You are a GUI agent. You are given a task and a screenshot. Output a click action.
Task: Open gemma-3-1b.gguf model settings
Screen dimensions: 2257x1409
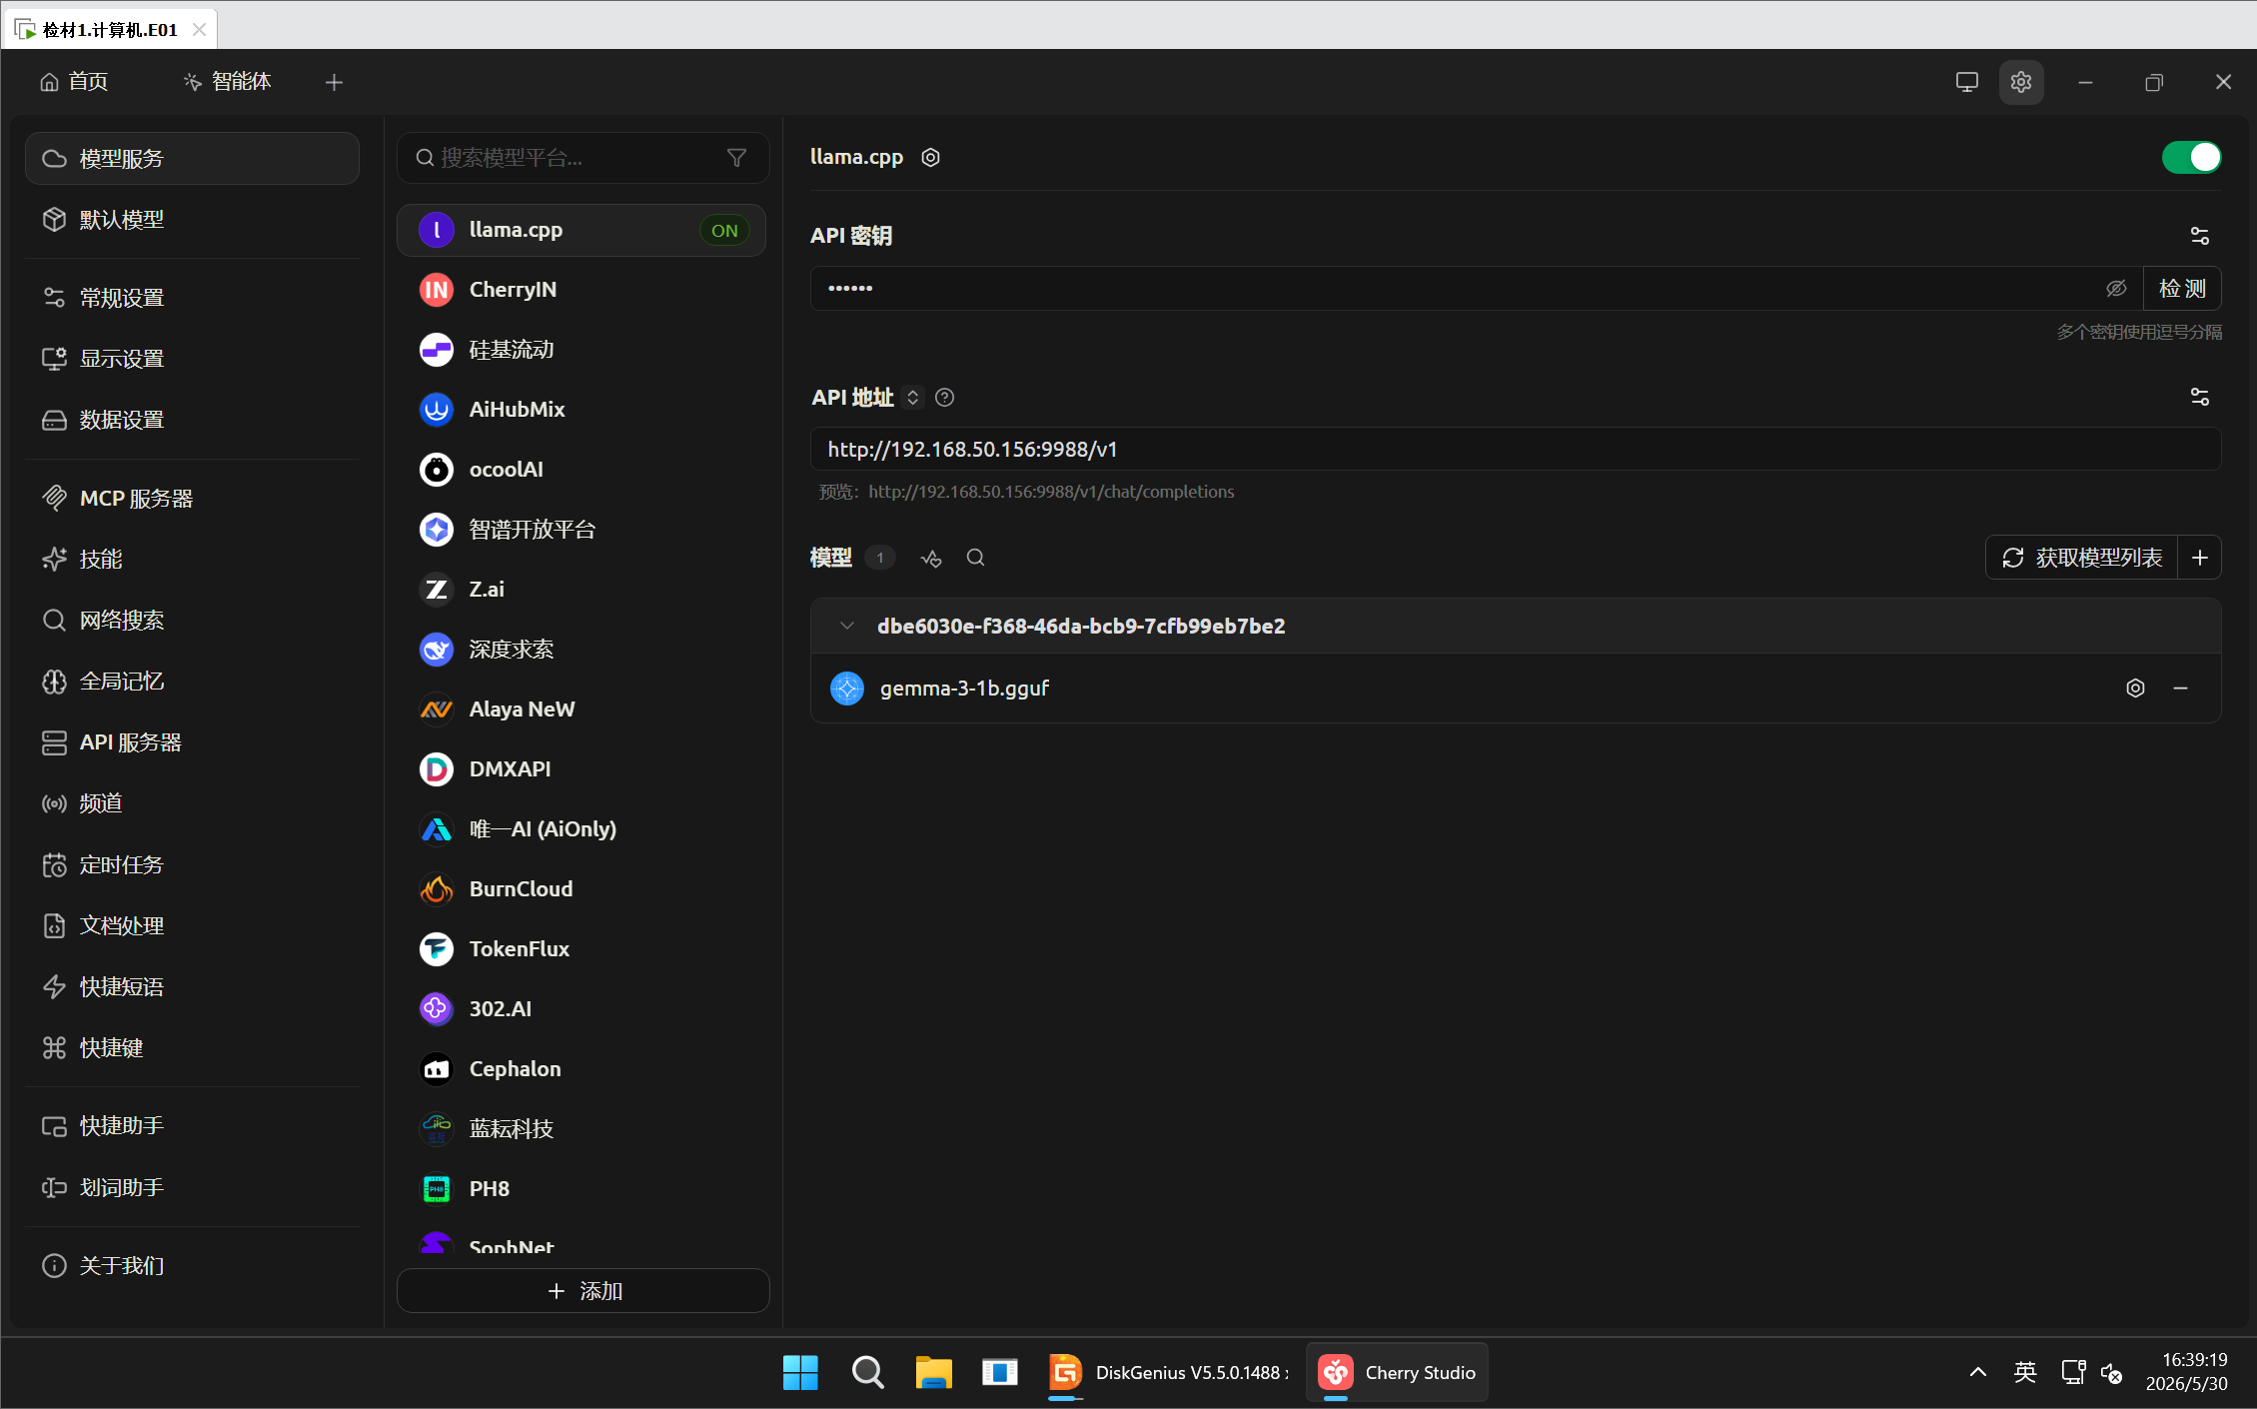click(x=2135, y=689)
